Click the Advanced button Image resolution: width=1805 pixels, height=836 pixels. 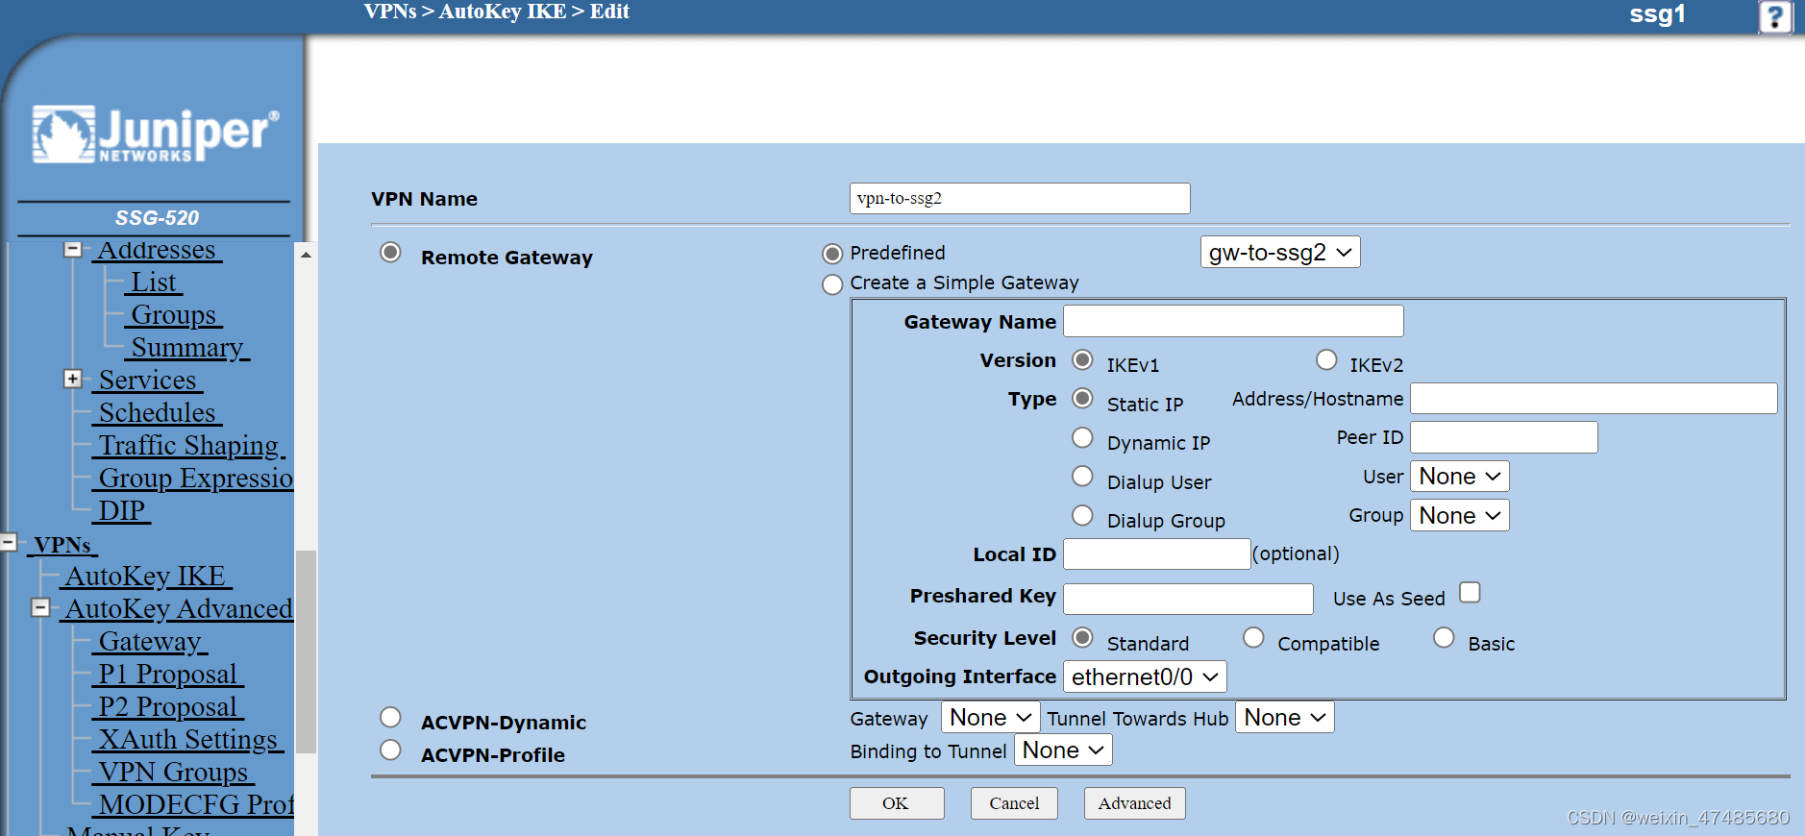1135,803
